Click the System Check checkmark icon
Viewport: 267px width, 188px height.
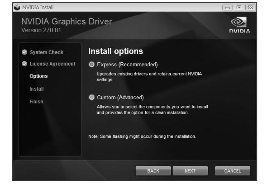pyautogui.click(x=25, y=52)
